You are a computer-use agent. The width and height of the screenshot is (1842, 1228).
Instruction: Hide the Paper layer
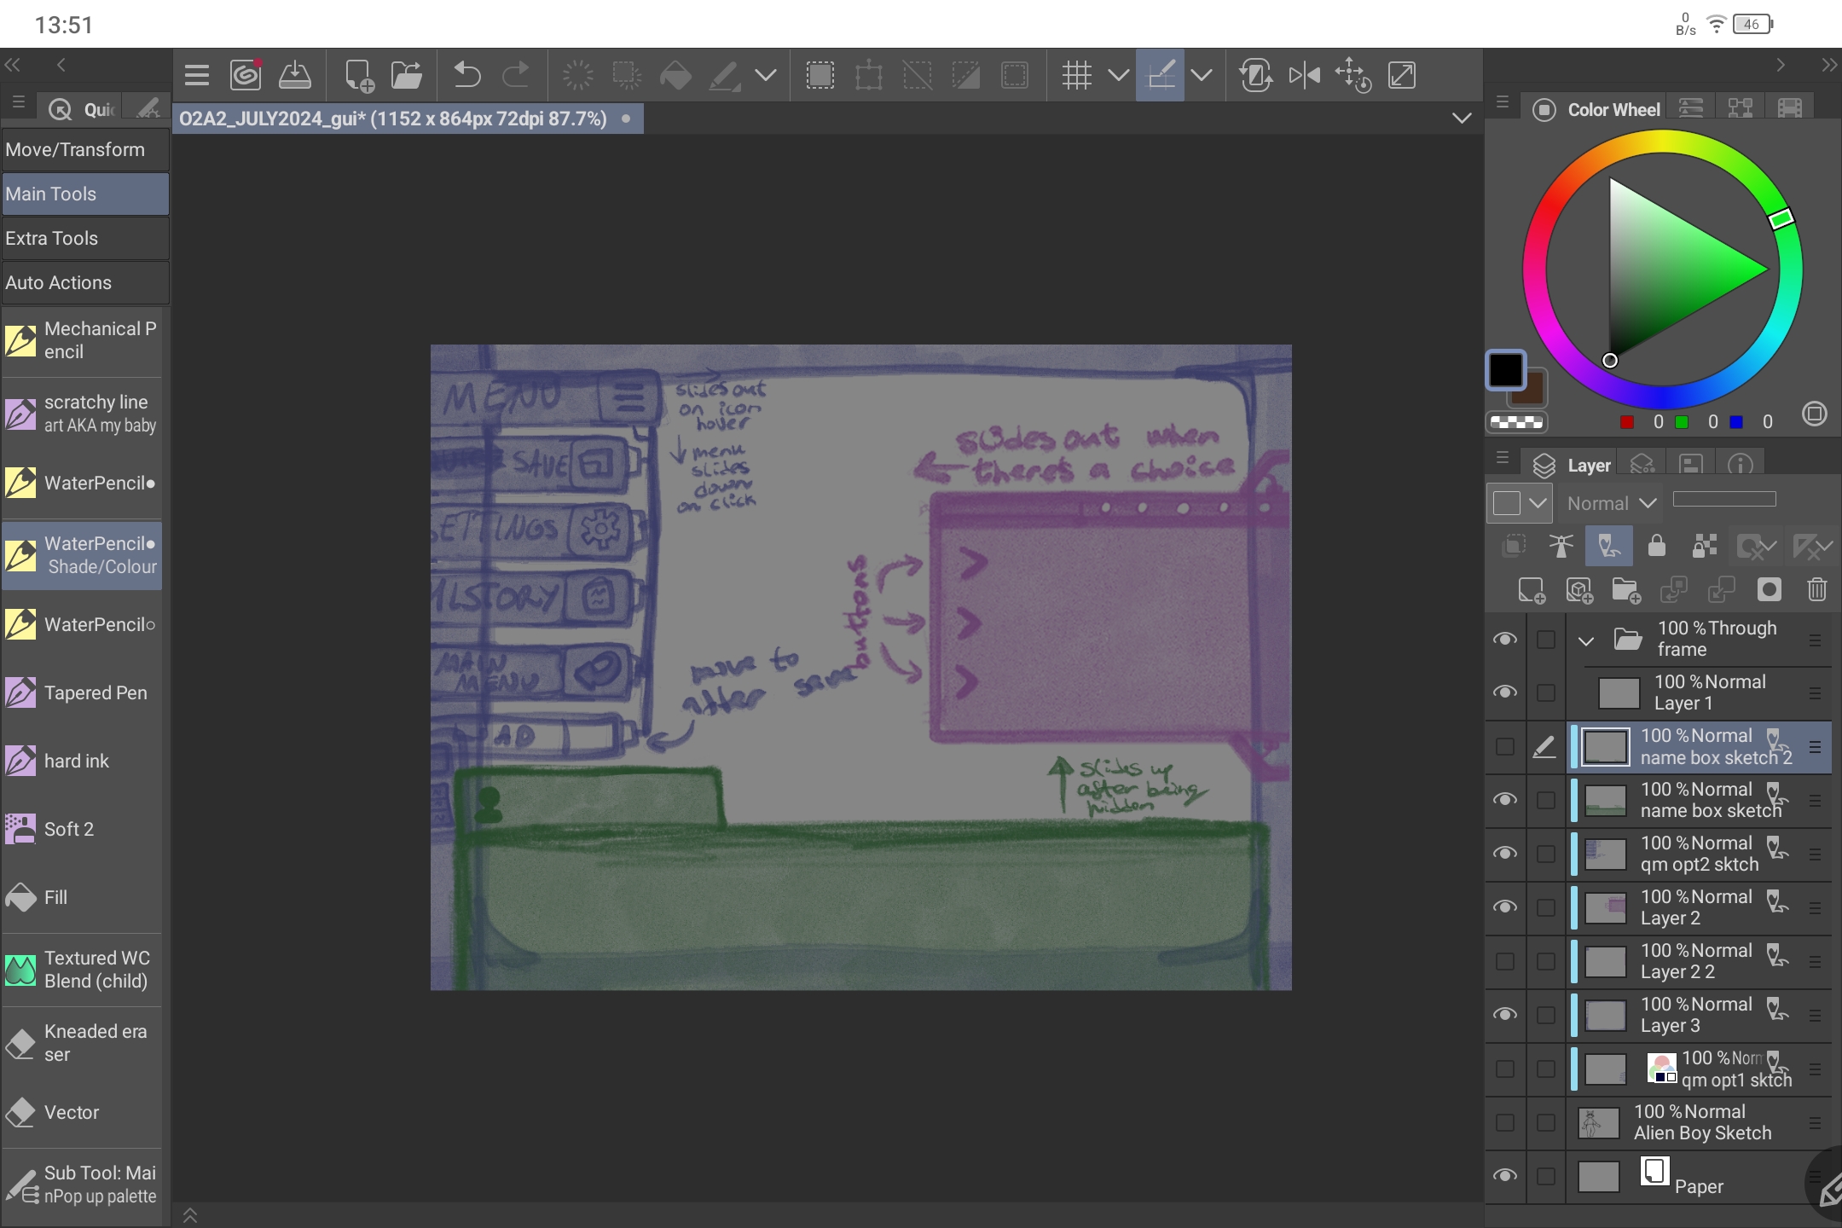[1505, 1176]
